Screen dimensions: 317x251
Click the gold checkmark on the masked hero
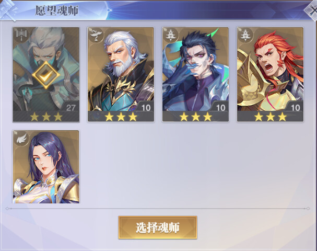(x=46, y=75)
